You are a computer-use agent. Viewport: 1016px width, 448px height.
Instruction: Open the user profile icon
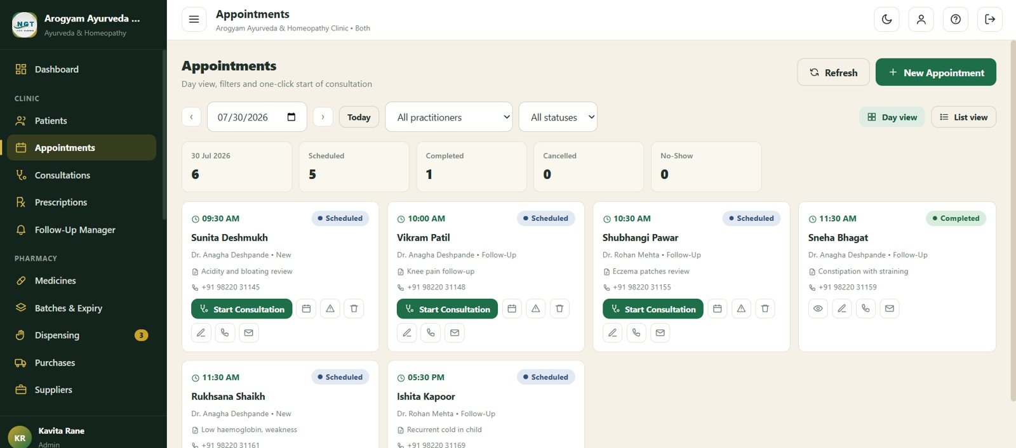coord(921,19)
